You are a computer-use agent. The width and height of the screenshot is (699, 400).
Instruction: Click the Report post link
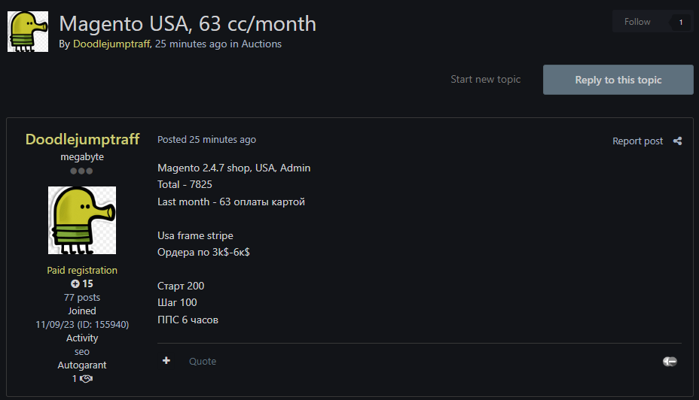[x=637, y=141]
